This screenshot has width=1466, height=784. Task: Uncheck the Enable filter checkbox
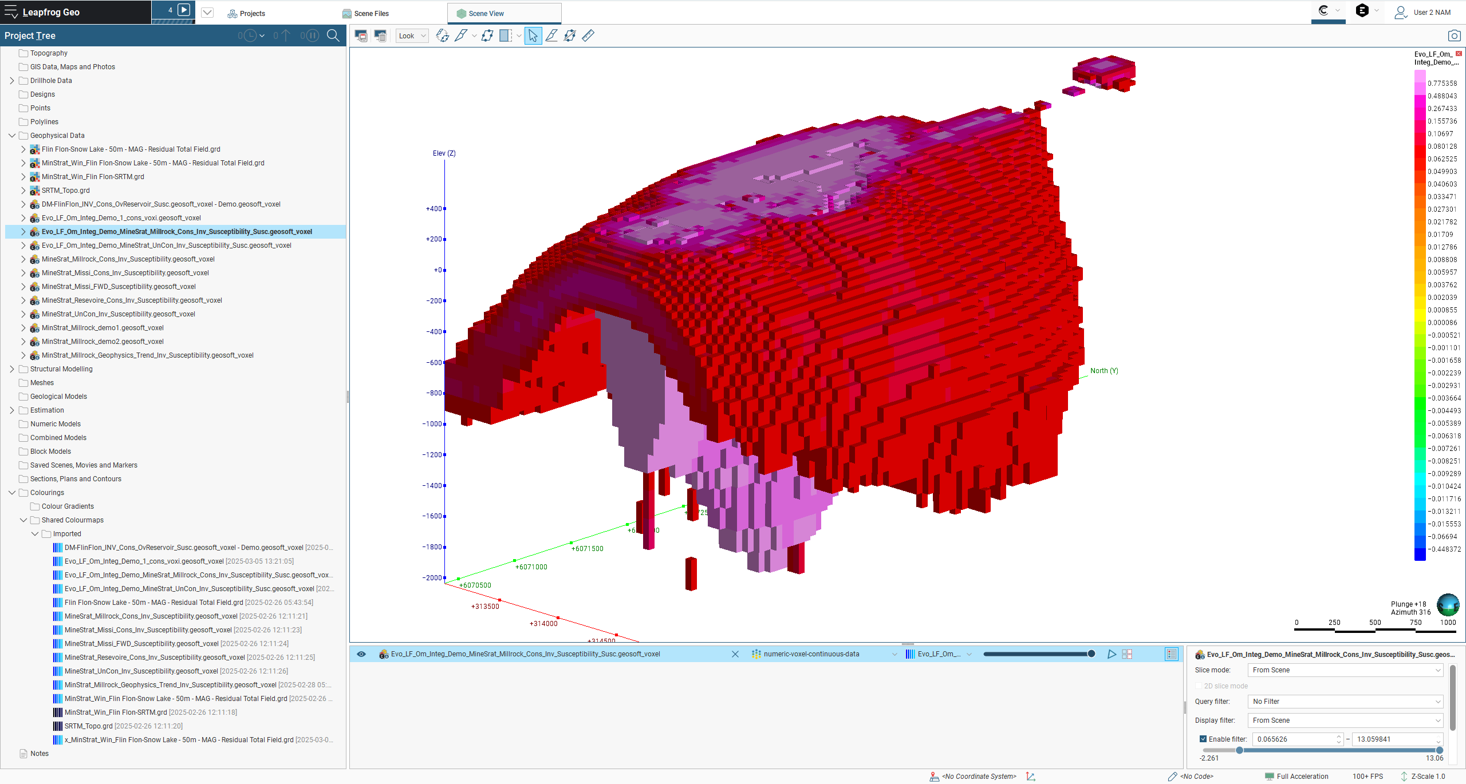coord(1203,739)
